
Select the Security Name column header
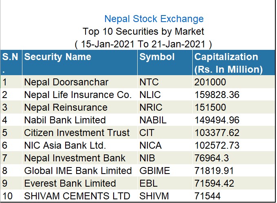tap(57, 57)
